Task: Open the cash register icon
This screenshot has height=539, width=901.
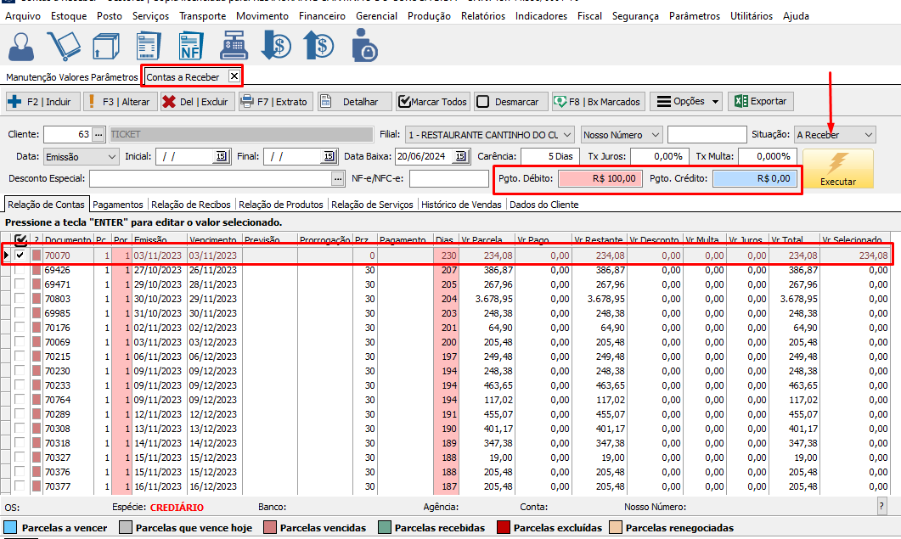Action: pos(233,45)
